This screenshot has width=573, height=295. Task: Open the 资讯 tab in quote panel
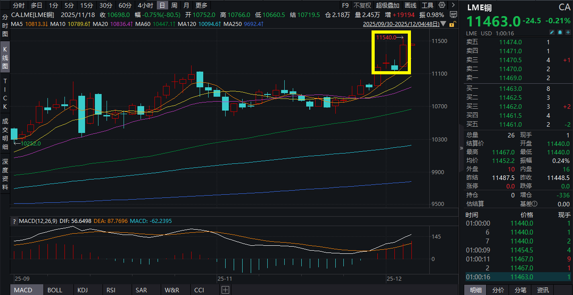(543, 290)
